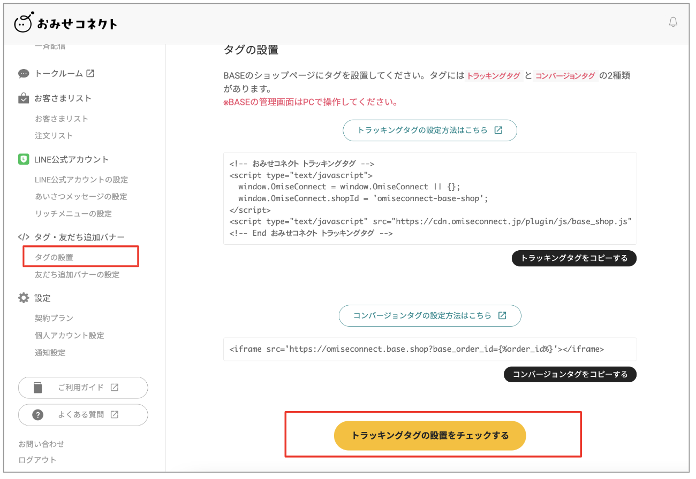Open 友だち追加バナーの設定
The width and height of the screenshot is (696, 479).
click(77, 275)
